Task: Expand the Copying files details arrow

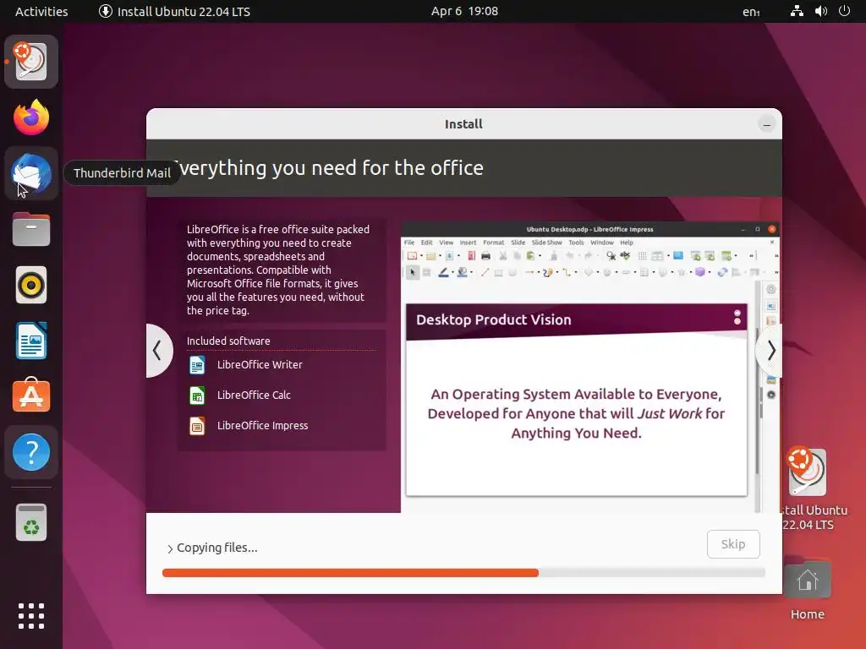Action: [x=169, y=548]
